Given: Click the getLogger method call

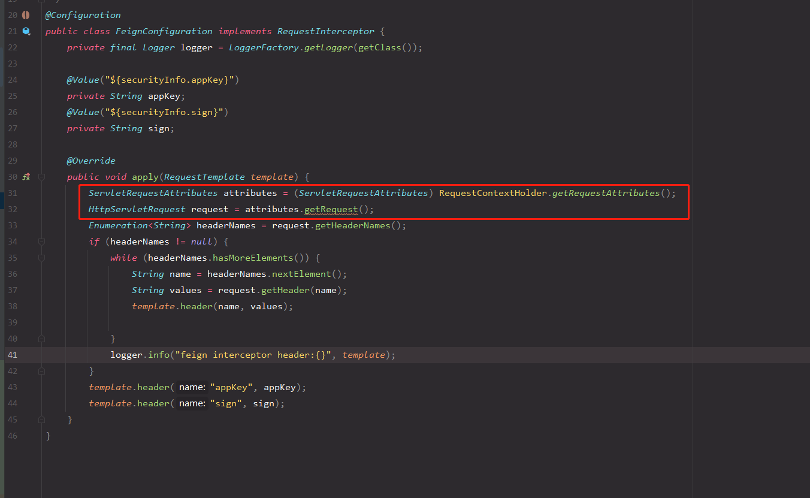Looking at the screenshot, I should tap(328, 47).
